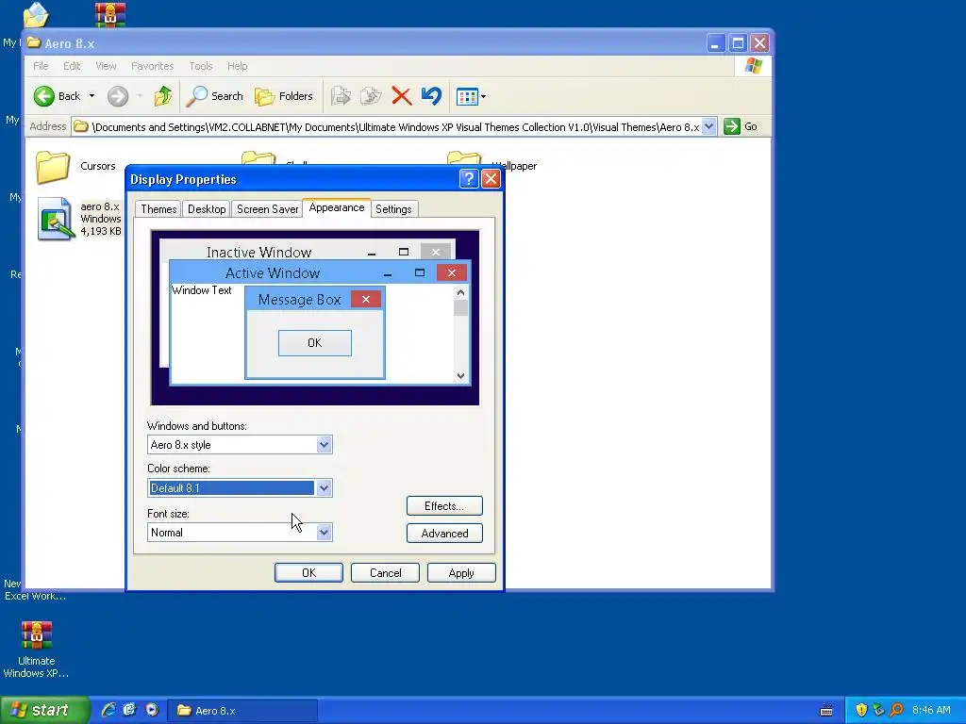Click the Effects... button
Screen dimensions: 966x724
pyautogui.click(x=444, y=506)
